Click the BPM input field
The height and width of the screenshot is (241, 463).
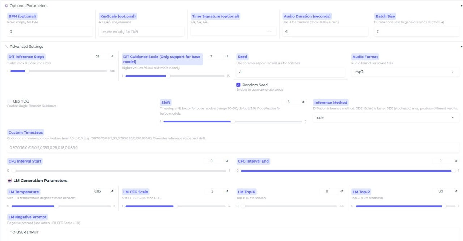point(50,31)
